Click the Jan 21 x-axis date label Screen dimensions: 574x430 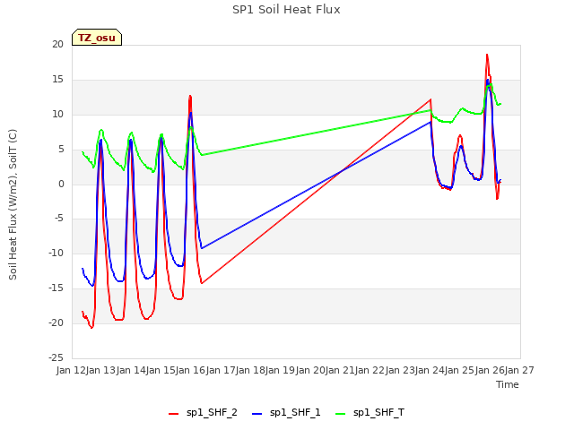(x=340, y=370)
